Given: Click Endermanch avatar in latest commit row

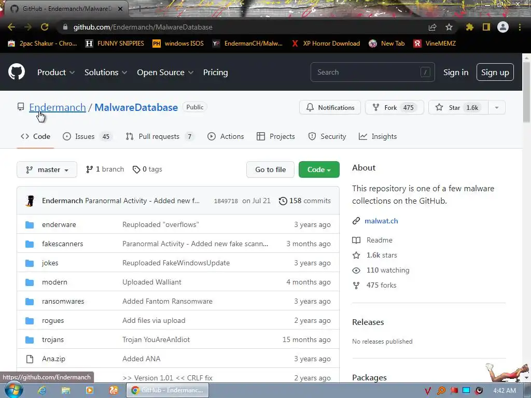Looking at the screenshot, I should coord(30,201).
